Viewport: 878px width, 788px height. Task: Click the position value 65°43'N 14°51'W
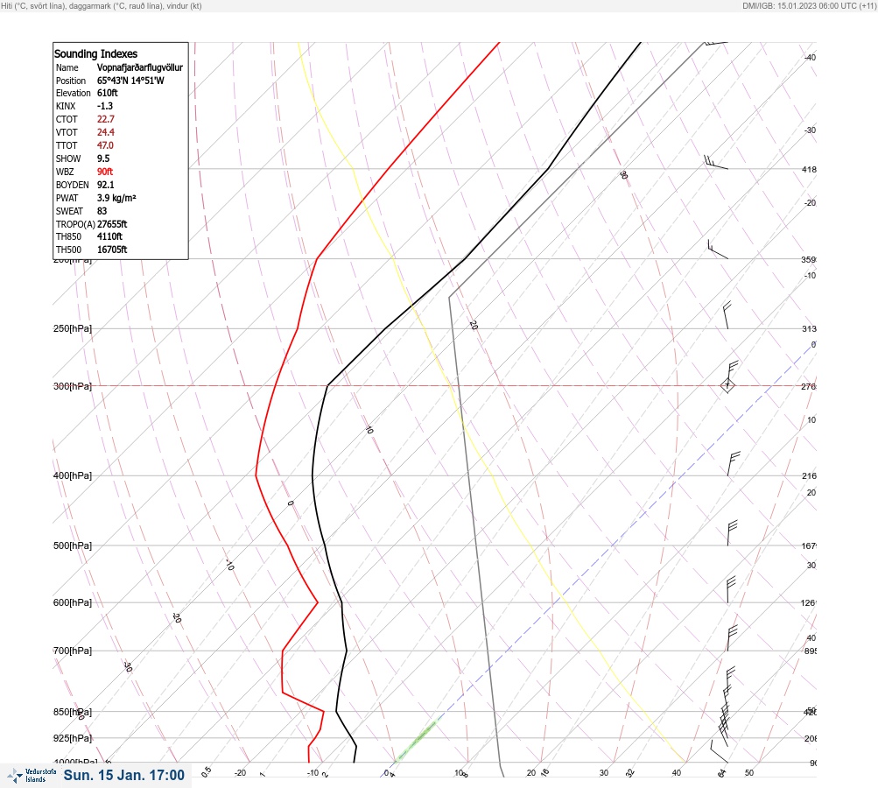[x=130, y=81]
